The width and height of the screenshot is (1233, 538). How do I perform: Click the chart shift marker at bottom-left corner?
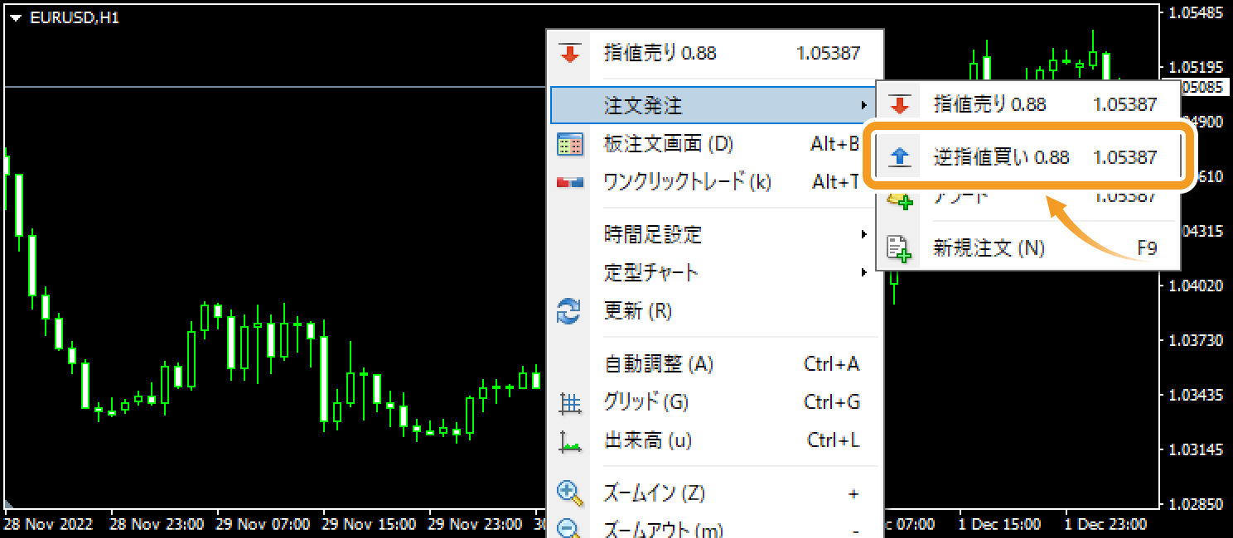9,503
